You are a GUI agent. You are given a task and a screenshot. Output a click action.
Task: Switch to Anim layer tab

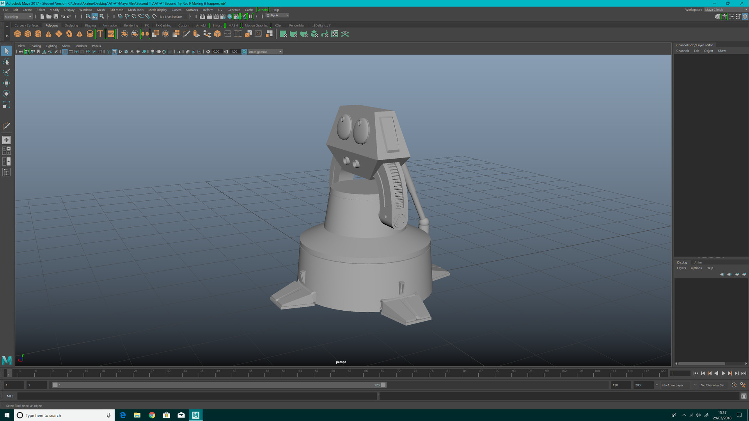698,262
